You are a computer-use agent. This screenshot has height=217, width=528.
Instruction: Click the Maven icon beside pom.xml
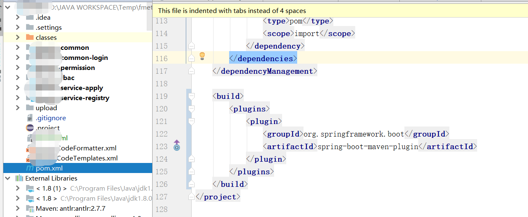tap(30, 168)
